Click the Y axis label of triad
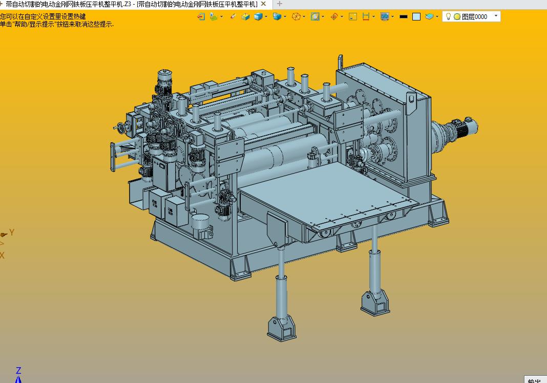 (12, 232)
